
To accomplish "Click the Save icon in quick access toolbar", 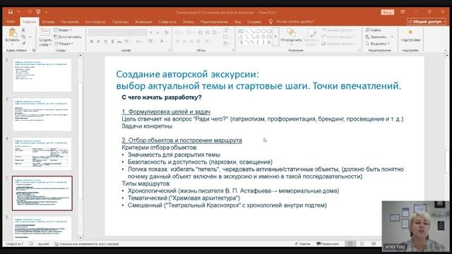I will [11, 12].
